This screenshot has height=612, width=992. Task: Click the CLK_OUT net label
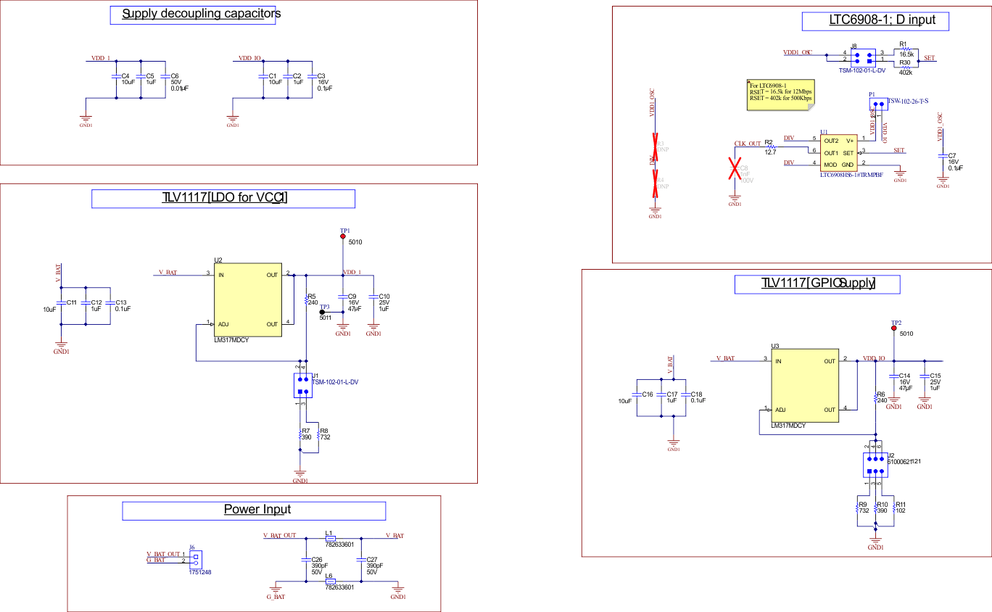747,143
